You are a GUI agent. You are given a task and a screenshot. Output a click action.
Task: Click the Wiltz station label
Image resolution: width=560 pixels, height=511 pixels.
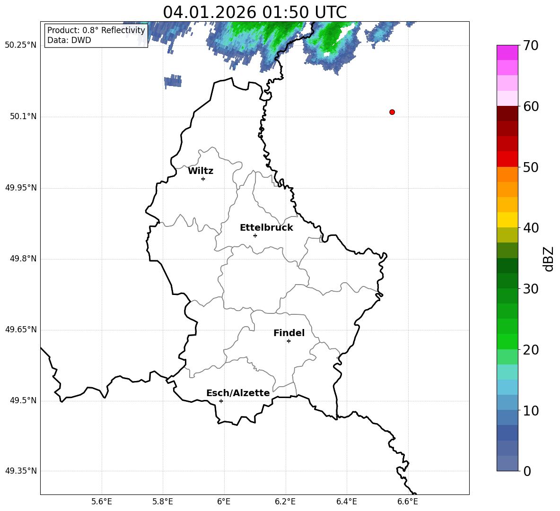coord(201,171)
